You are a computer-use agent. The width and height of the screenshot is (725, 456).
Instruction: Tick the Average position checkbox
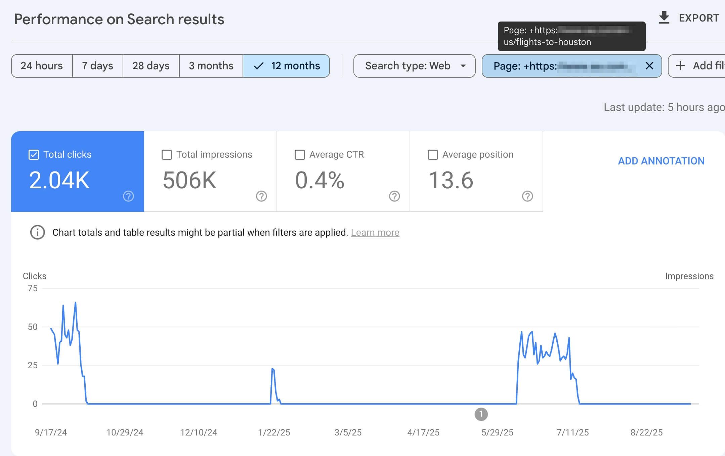click(x=433, y=155)
